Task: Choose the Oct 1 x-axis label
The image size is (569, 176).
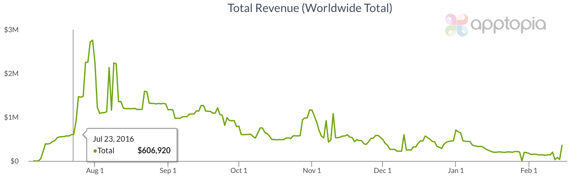Action: [x=239, y=170]
